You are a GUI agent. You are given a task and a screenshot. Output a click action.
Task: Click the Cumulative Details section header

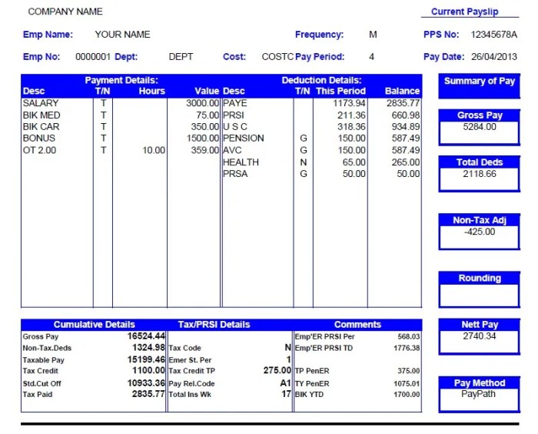point(94,325)
